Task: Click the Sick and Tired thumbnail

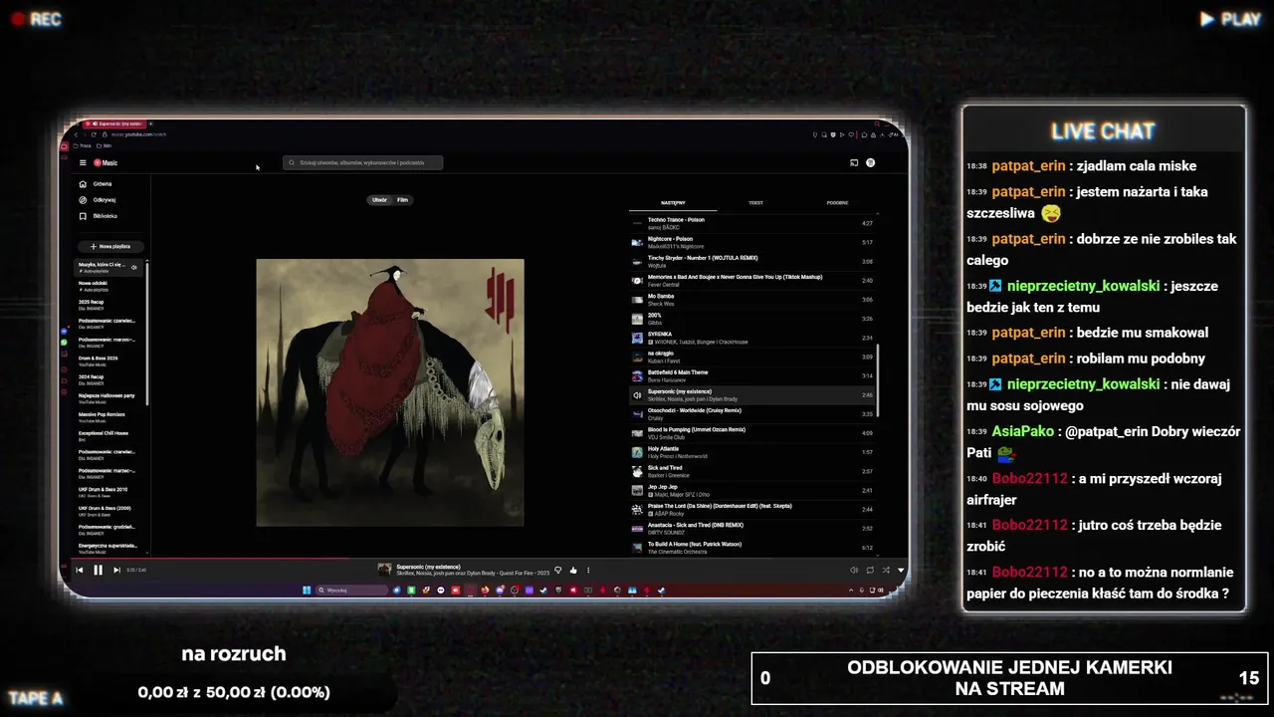Action: [x=637, y=471]
